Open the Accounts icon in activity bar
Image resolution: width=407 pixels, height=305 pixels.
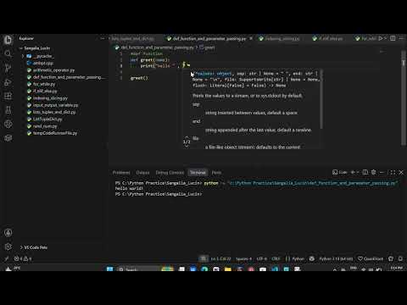(x=8, y=233)
